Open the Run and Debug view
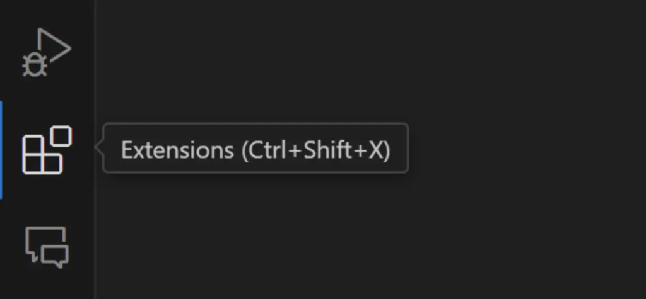Image resolution: width=646 pixels, height=299 pixels. click(46, 53)
